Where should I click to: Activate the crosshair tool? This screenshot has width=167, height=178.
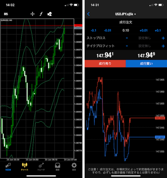coord(32,14)
